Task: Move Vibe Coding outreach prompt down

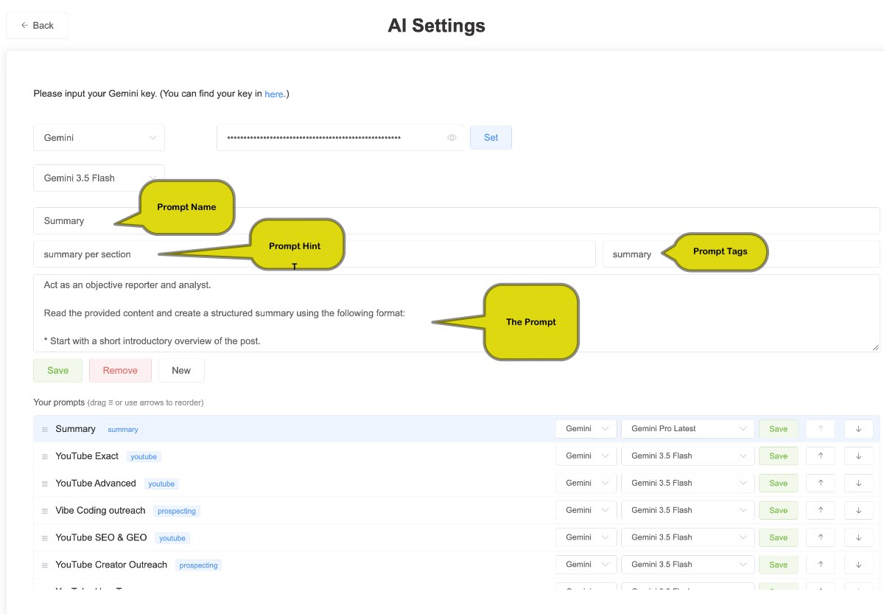Action: (858, 510)
